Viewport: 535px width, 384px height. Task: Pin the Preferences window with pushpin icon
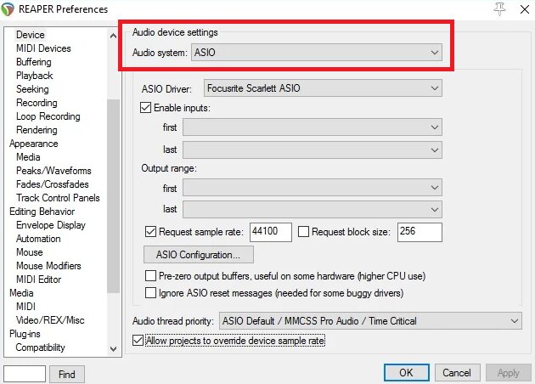click(499, 9)
